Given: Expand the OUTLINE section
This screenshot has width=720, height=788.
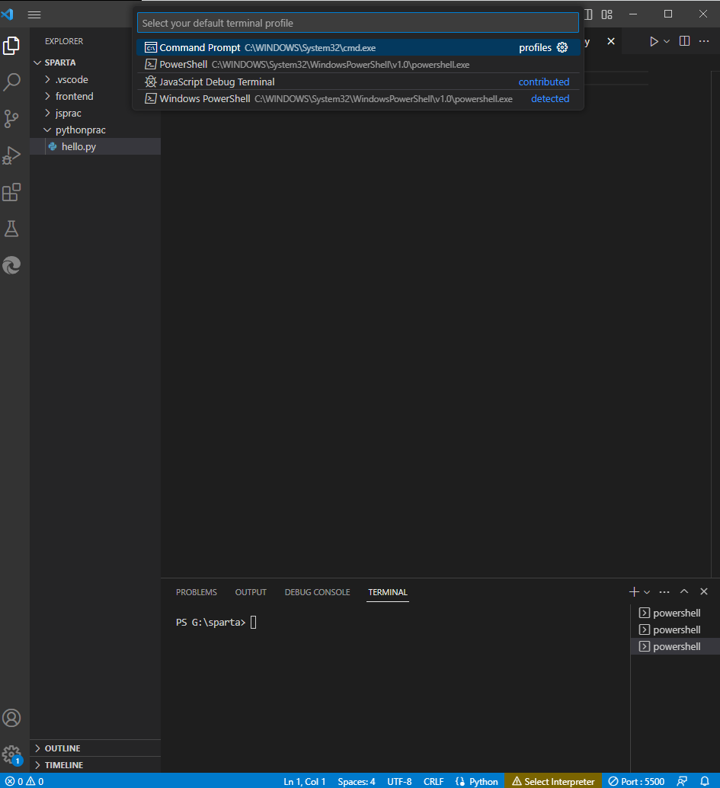Looking at the screenshot, I should point(95,748).
